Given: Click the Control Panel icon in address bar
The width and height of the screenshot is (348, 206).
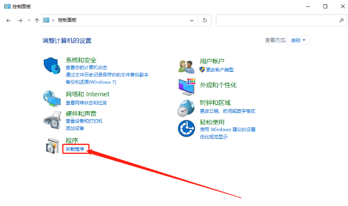Looking at the screenshot, I should coord(46,20).
